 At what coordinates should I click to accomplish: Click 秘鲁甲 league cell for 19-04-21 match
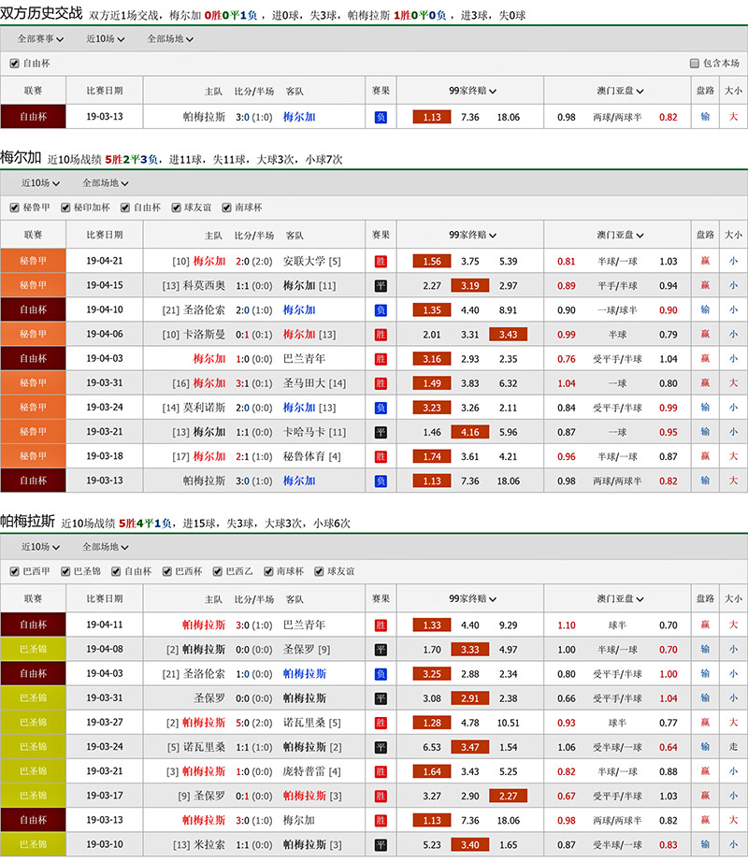[33, 261]
